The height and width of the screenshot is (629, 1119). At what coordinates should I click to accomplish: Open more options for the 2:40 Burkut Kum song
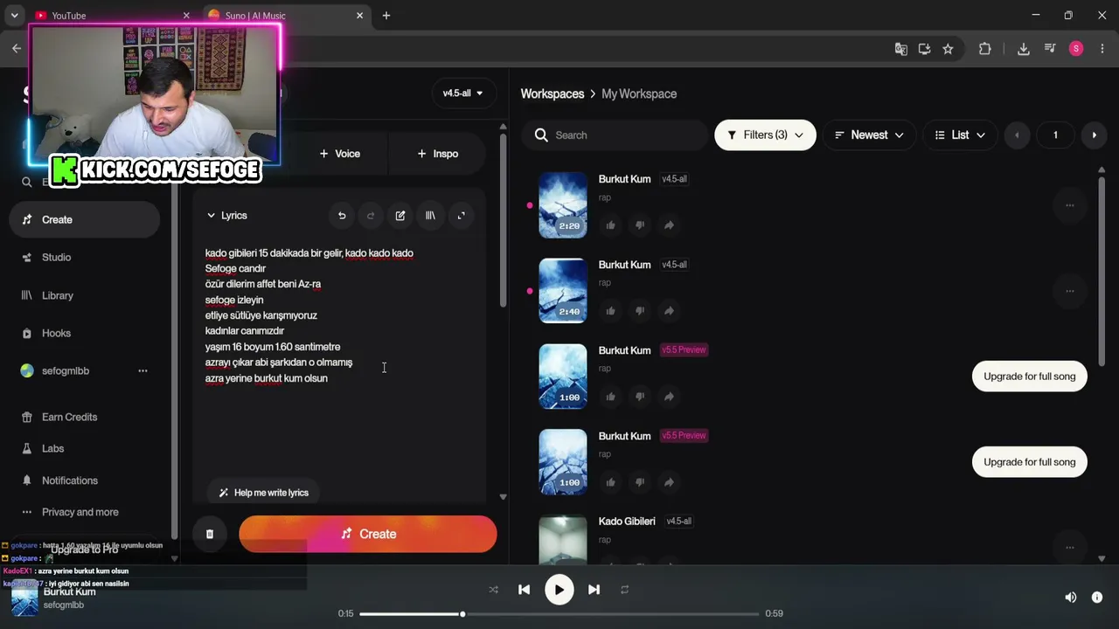(1069, 291)
